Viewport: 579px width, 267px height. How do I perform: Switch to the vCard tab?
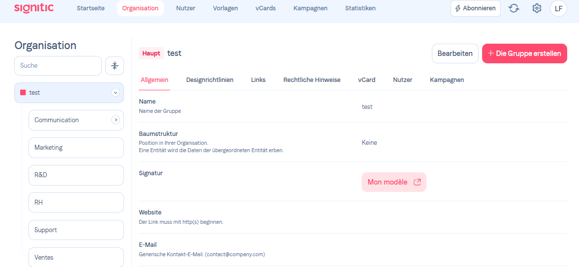pyautogui.click(x=366, y=80)
